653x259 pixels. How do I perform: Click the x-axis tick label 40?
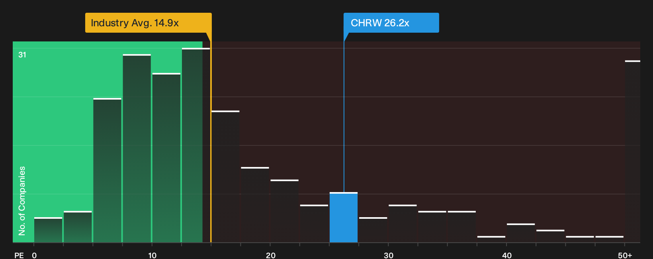[x=507, y=255]
